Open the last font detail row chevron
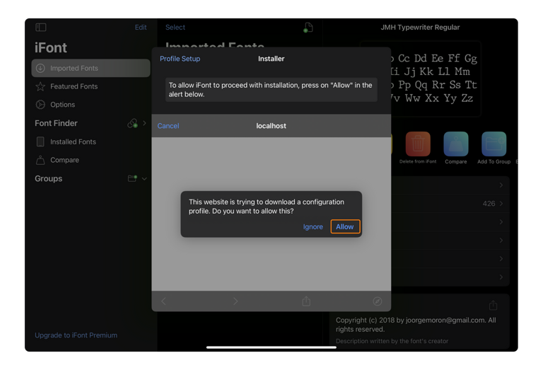 point(501,277)
